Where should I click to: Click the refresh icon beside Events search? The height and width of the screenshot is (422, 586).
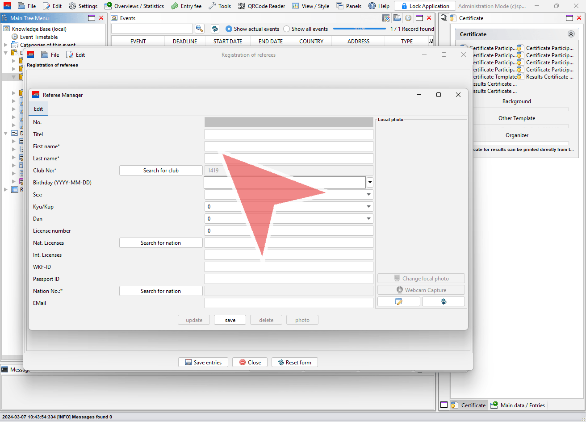point(215,29)
